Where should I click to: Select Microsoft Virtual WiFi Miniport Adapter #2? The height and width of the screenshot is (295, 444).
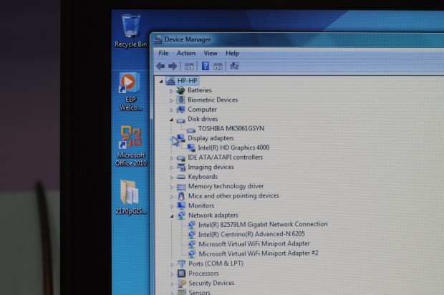tap(259, 253)
